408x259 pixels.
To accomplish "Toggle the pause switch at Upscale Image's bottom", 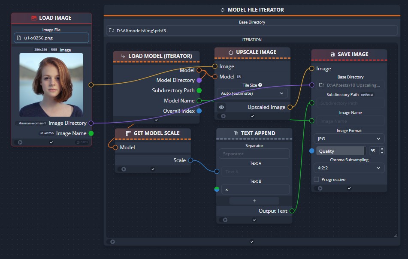I will 223,115.
